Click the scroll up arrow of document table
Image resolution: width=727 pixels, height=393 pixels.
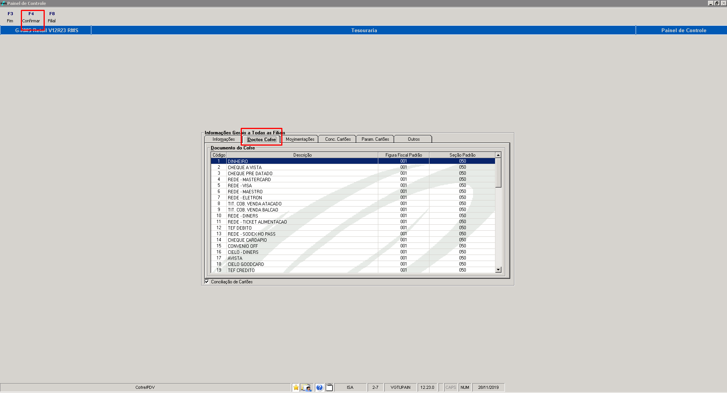point(498,155)
